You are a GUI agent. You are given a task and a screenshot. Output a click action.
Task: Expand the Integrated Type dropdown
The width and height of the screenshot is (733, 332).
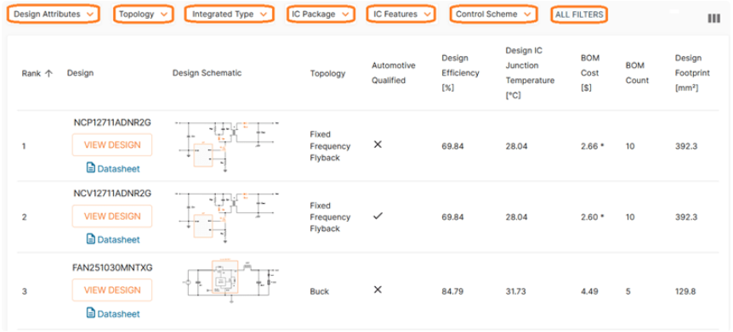tap(229, 14)
